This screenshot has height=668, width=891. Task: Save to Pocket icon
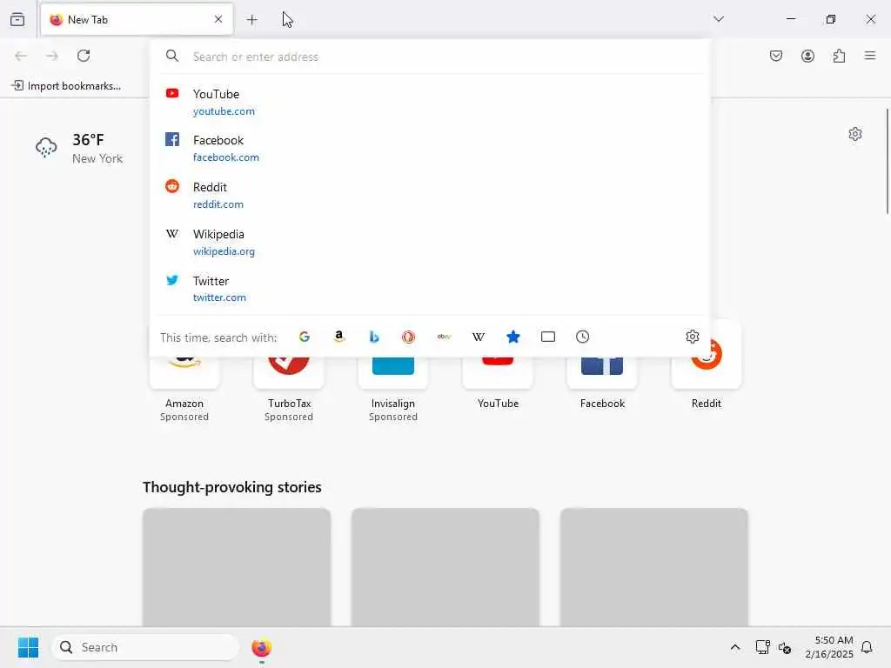tap(775, 56)
